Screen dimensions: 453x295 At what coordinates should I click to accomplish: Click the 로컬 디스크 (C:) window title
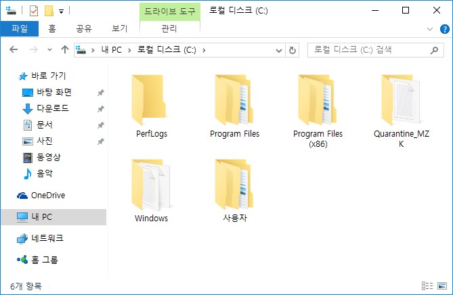238,11
